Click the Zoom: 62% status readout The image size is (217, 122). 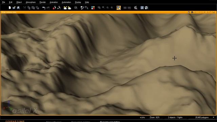155,118
